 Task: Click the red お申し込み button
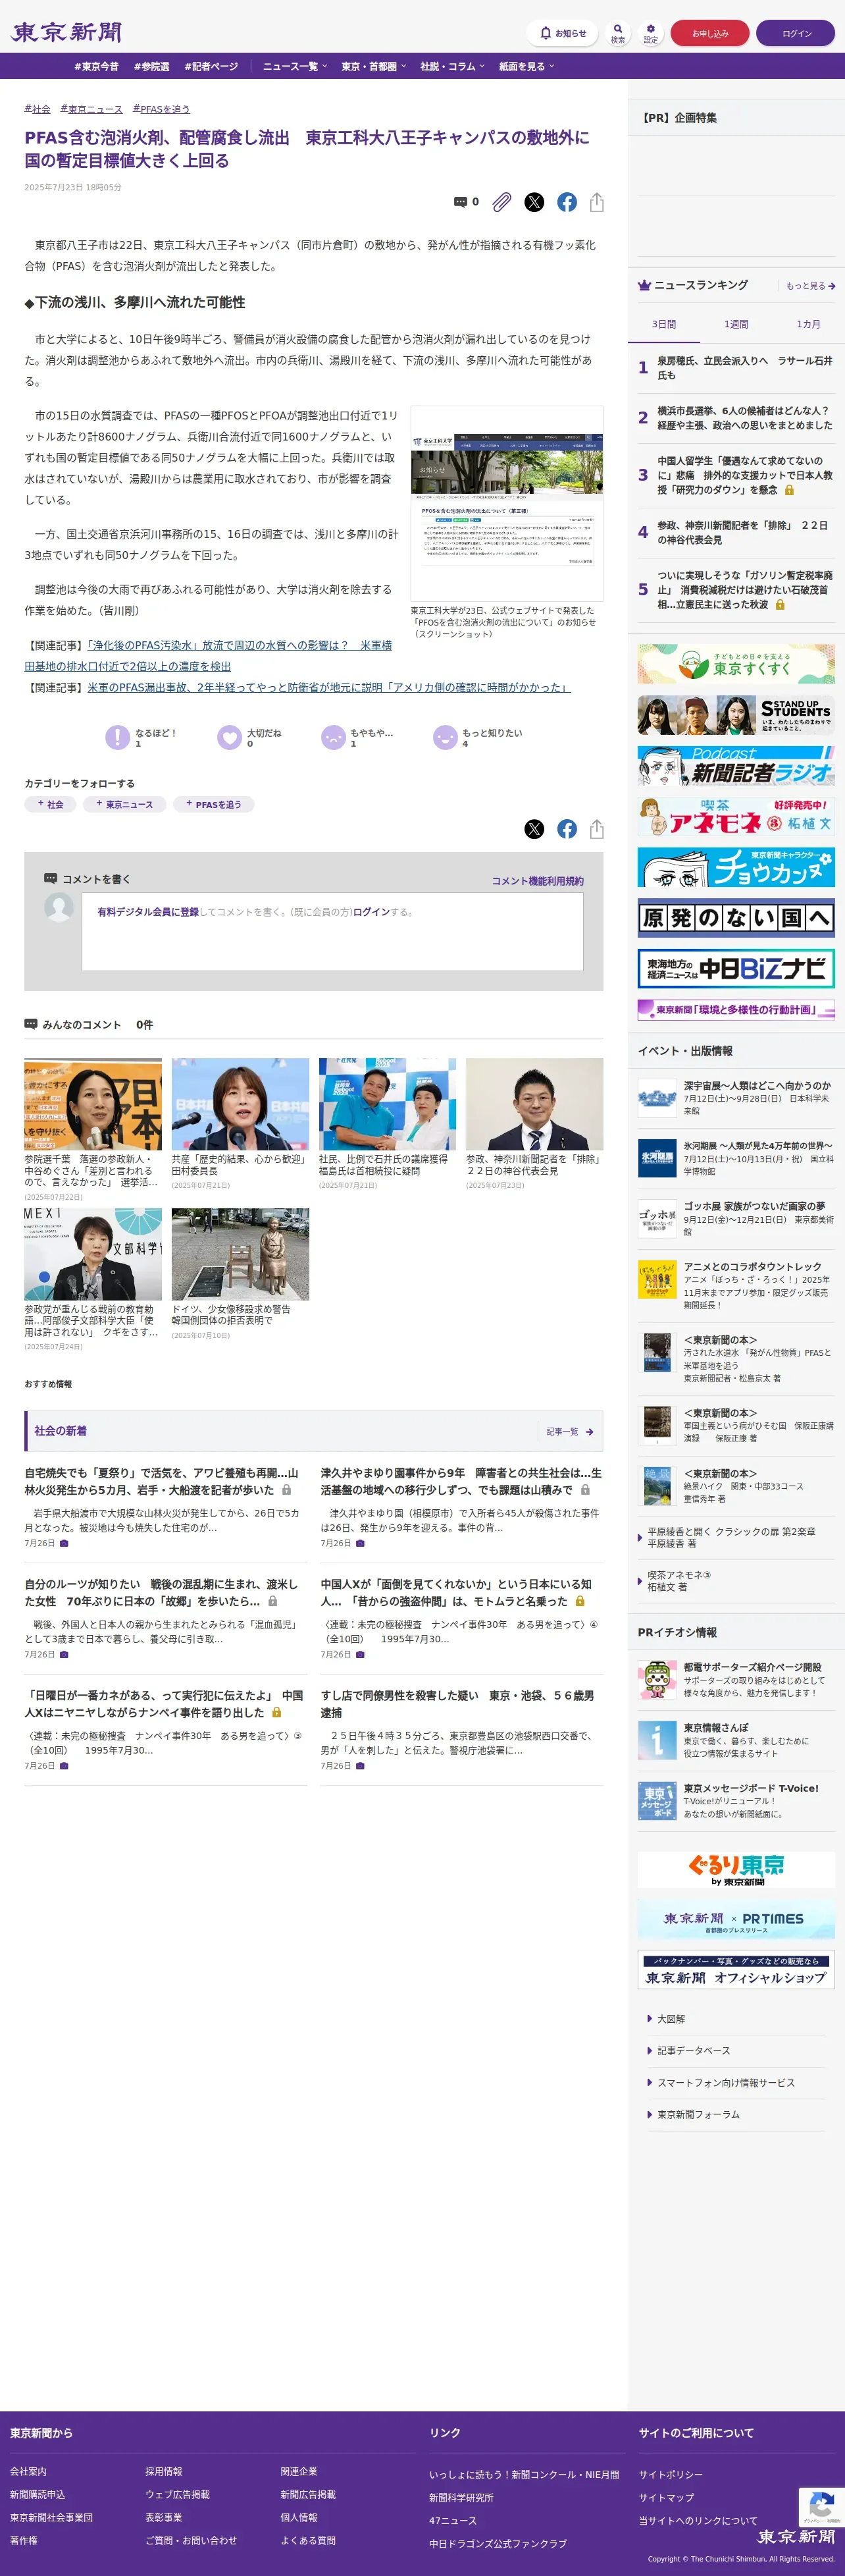point(710,33)
